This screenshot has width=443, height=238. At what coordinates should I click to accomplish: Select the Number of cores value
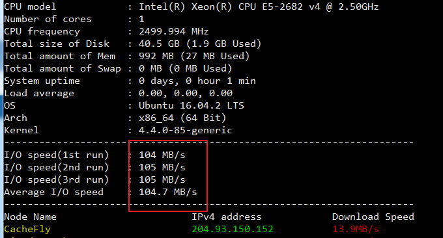click(x=141, y=19)
